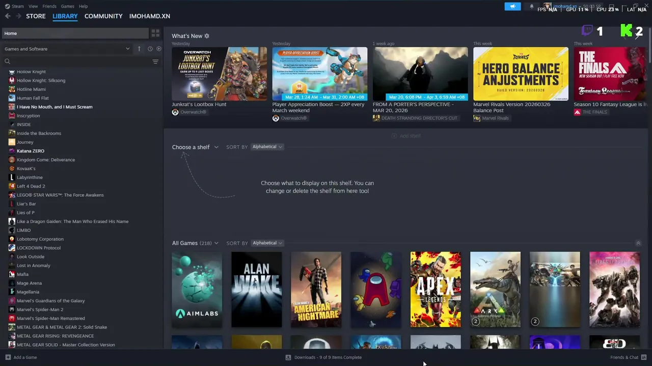This screenshot has height=366, width=652.
Task: Select Marvel's Spider-Man 2 in list
Action: [40, 310]
